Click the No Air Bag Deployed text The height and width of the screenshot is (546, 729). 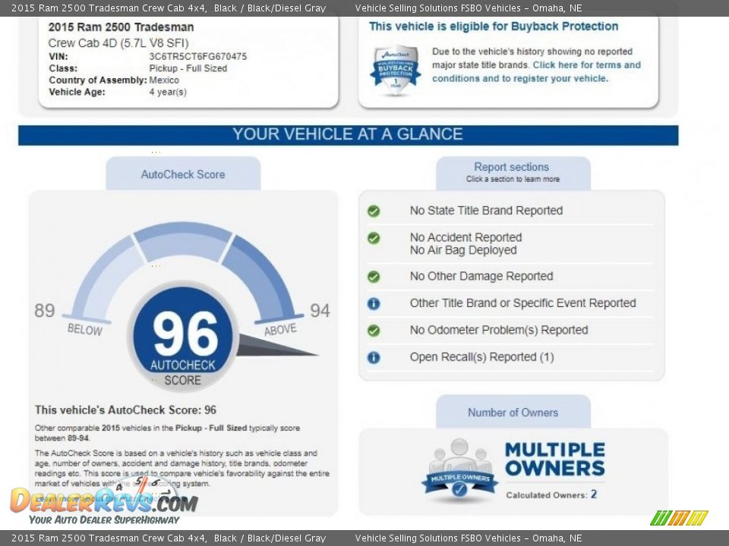pyautogui.click(x=463, y=250)
